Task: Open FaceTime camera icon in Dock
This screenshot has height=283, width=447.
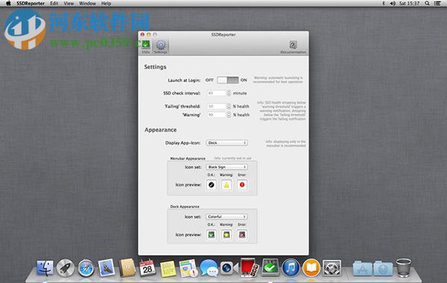Action: [229, 268]
